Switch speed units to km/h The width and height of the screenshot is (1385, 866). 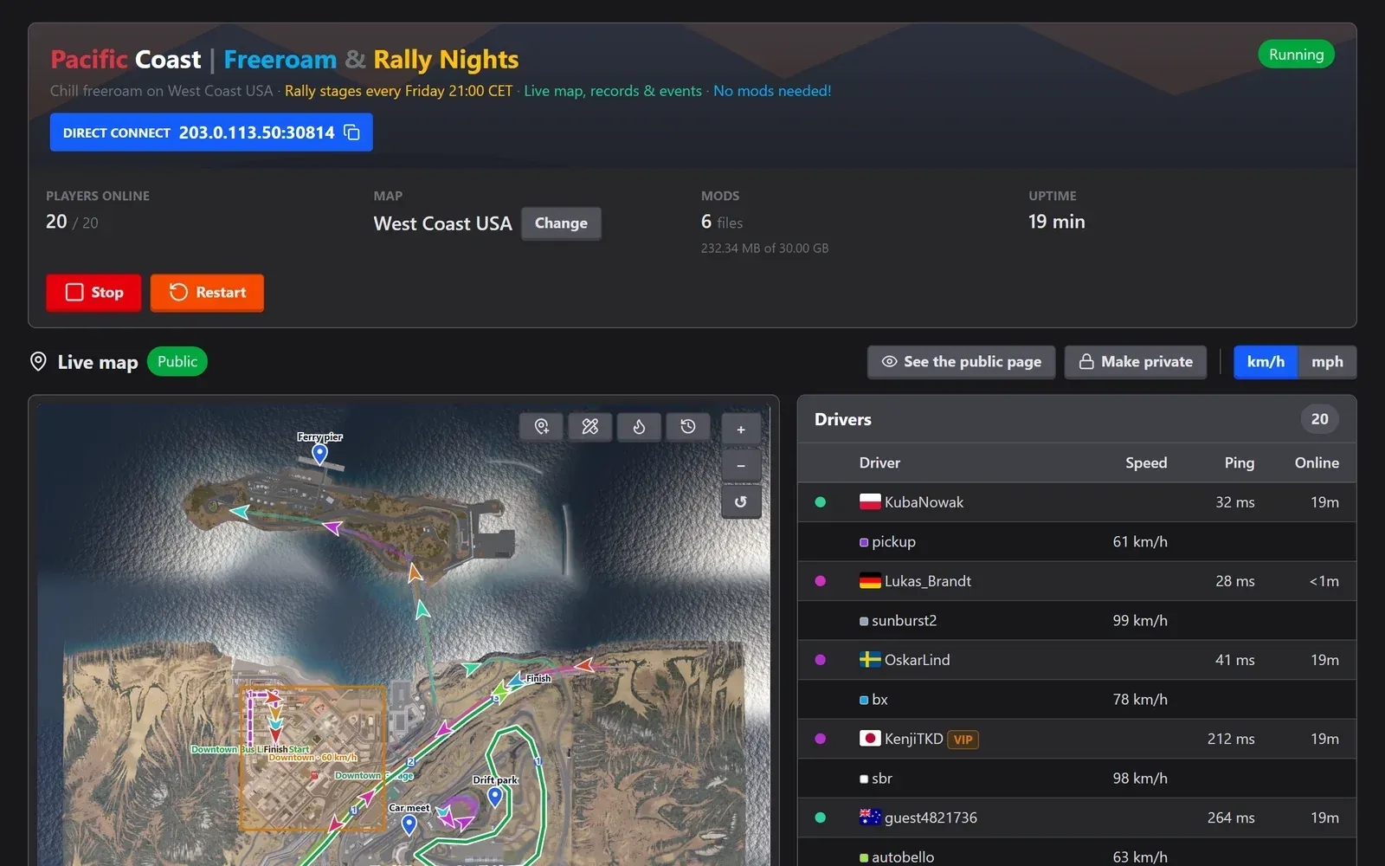click(1266, 362)
